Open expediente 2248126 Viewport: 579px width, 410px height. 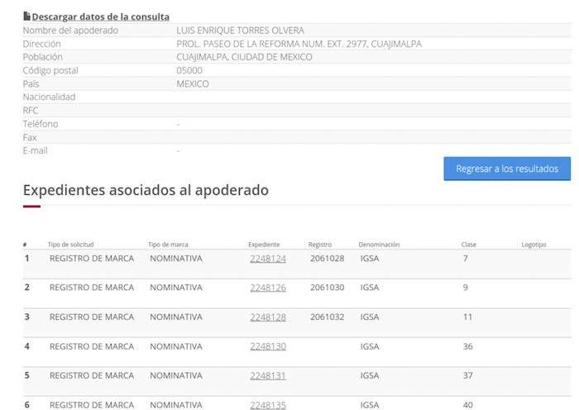[268, 288]
